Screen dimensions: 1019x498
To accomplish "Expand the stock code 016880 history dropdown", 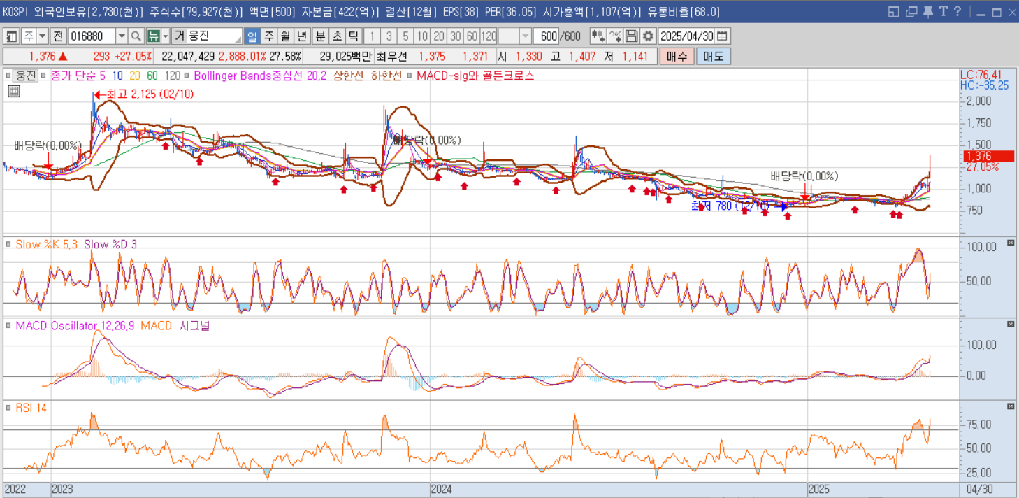I will point(122,36).
